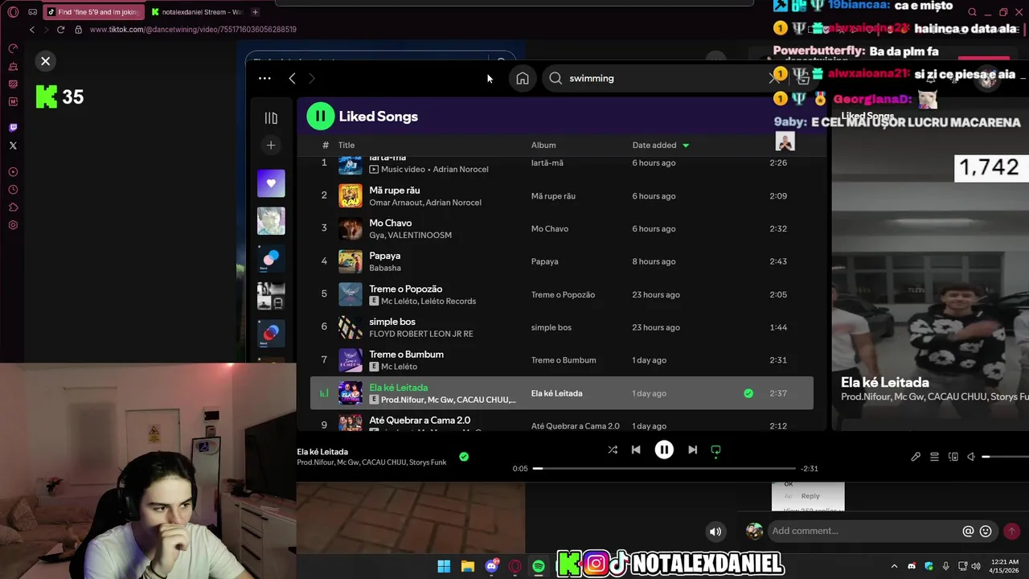Viewport: 1029px width, 579px height.
Task: Switch to notalexdaniel Stream browser tab
Action: pos(196,12)
